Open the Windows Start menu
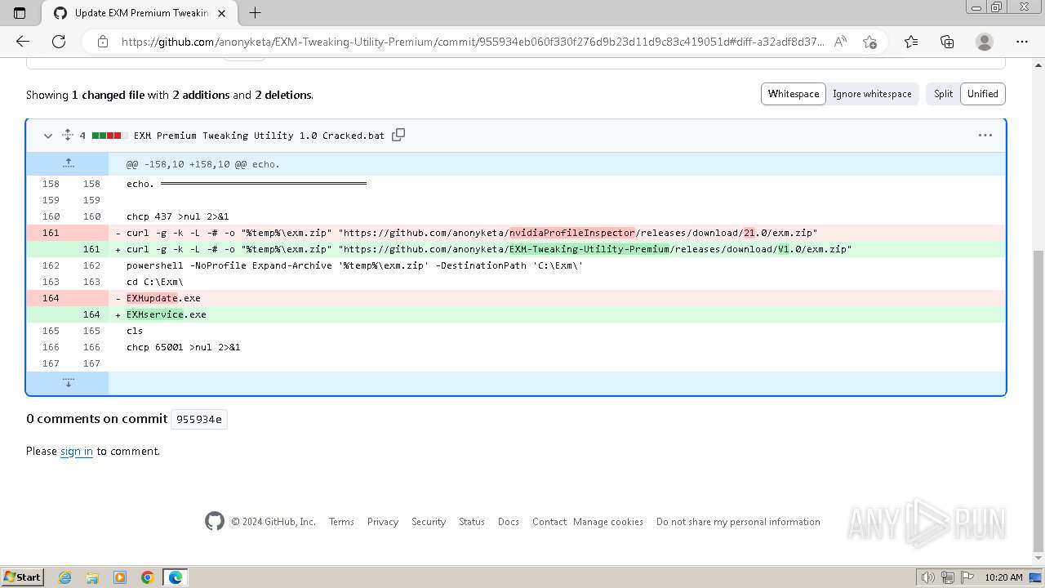 (x=22, y=577)
